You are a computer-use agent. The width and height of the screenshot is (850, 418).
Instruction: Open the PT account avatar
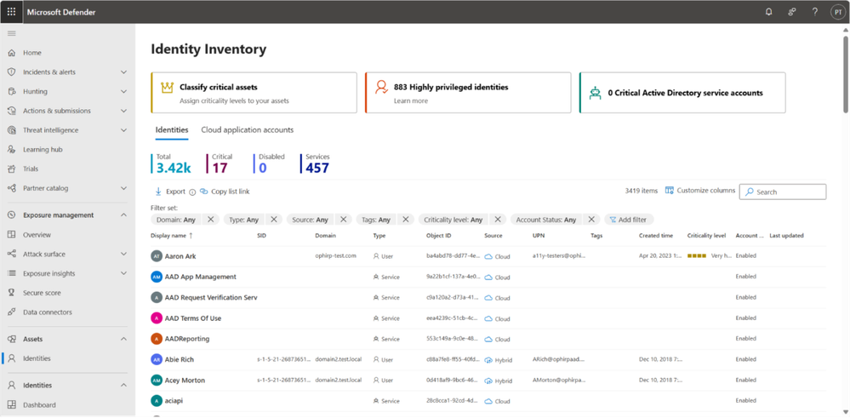click(x=838, y=12)
